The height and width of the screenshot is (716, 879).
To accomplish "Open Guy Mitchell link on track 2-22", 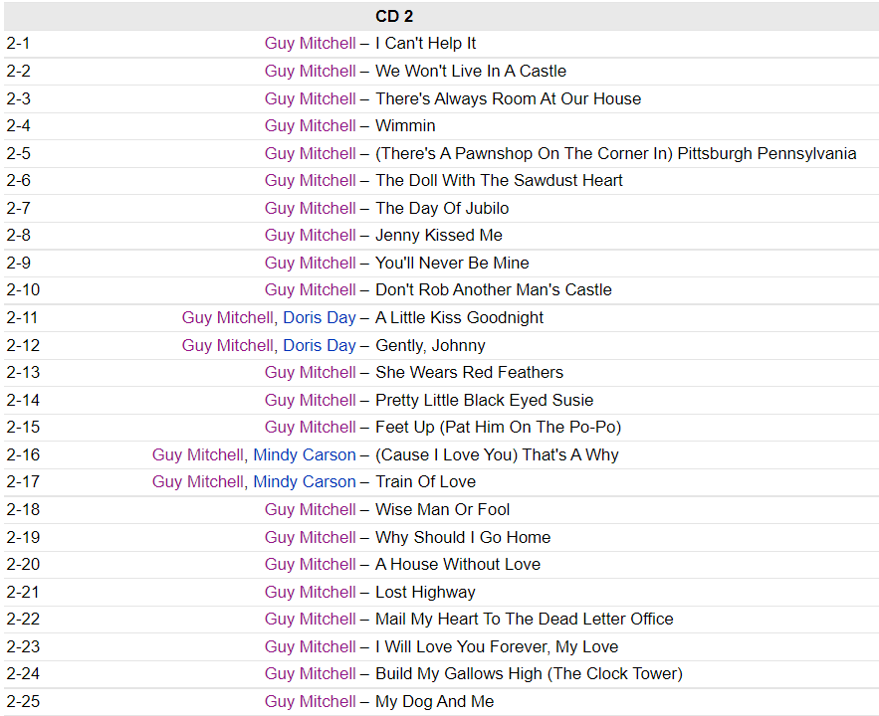I will [x=310, y=620].
